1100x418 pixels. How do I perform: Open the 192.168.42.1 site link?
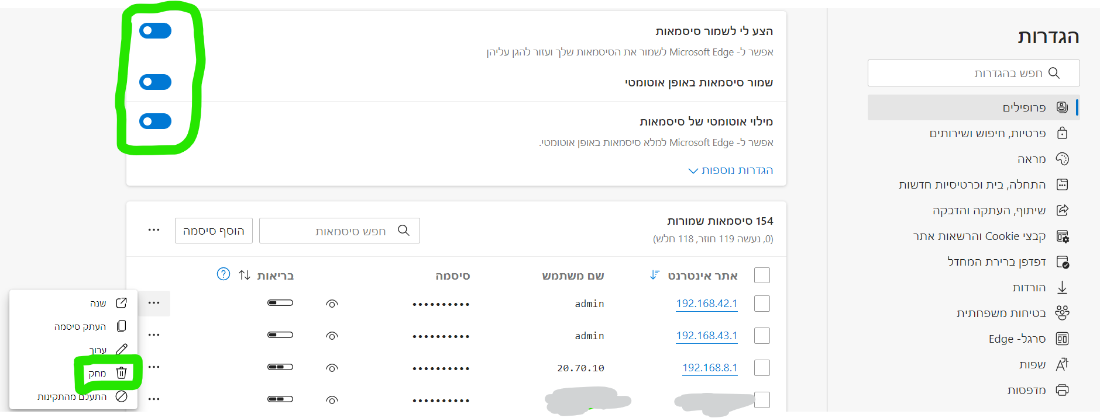click(x=706, y=304)
